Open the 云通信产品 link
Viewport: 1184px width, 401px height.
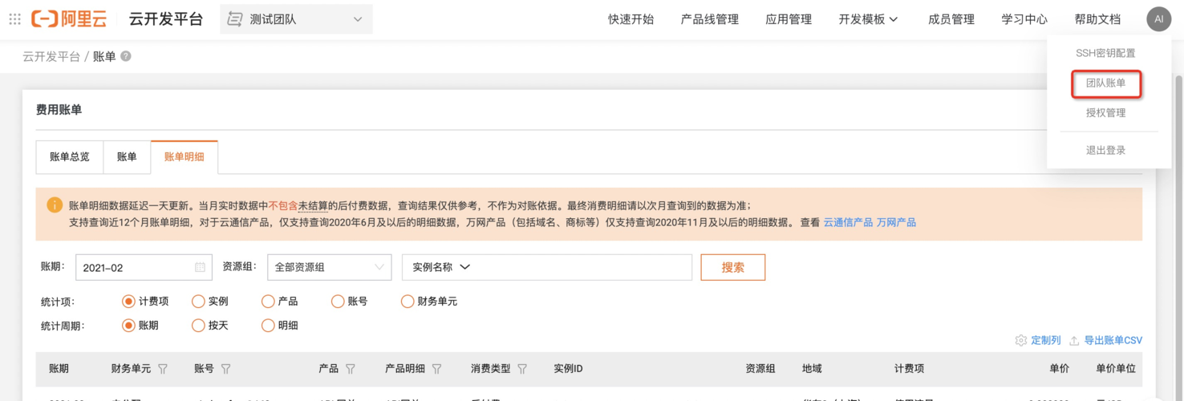point(848,222)
